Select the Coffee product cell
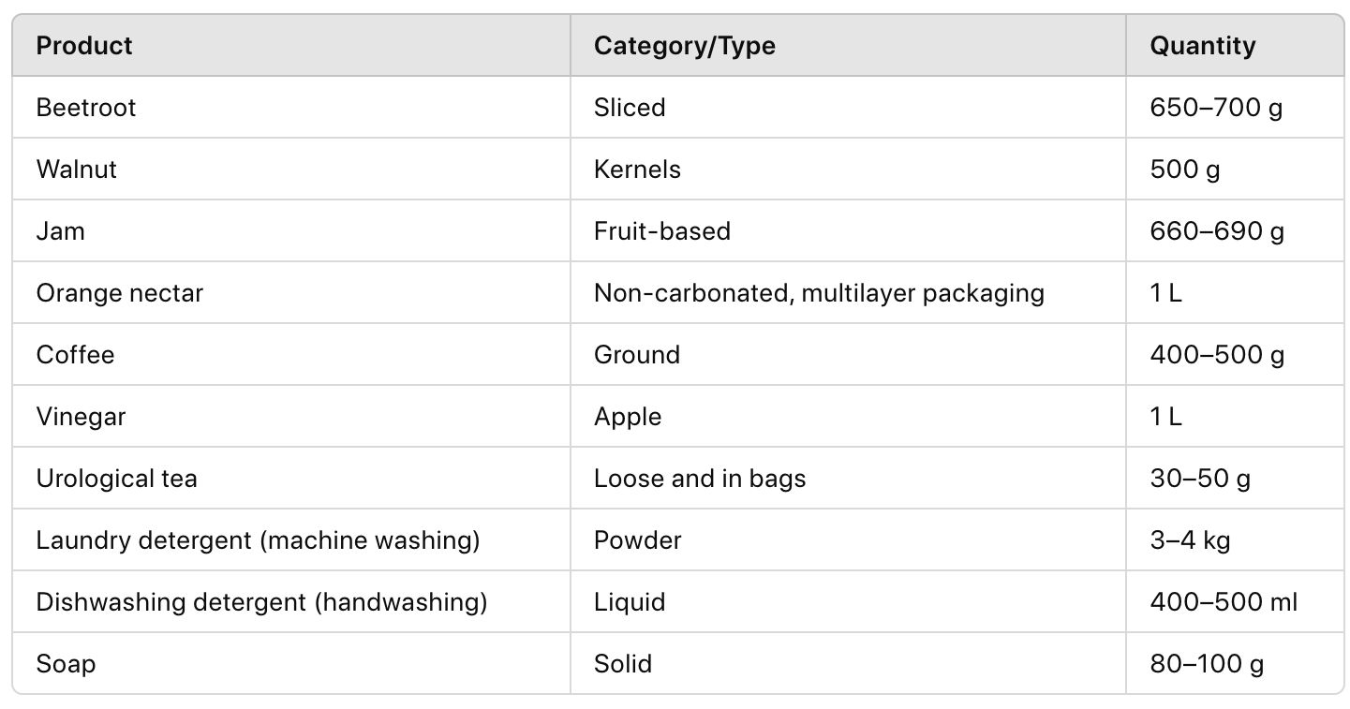Viewport: 1350px width, 709px height. click(75, 354)
